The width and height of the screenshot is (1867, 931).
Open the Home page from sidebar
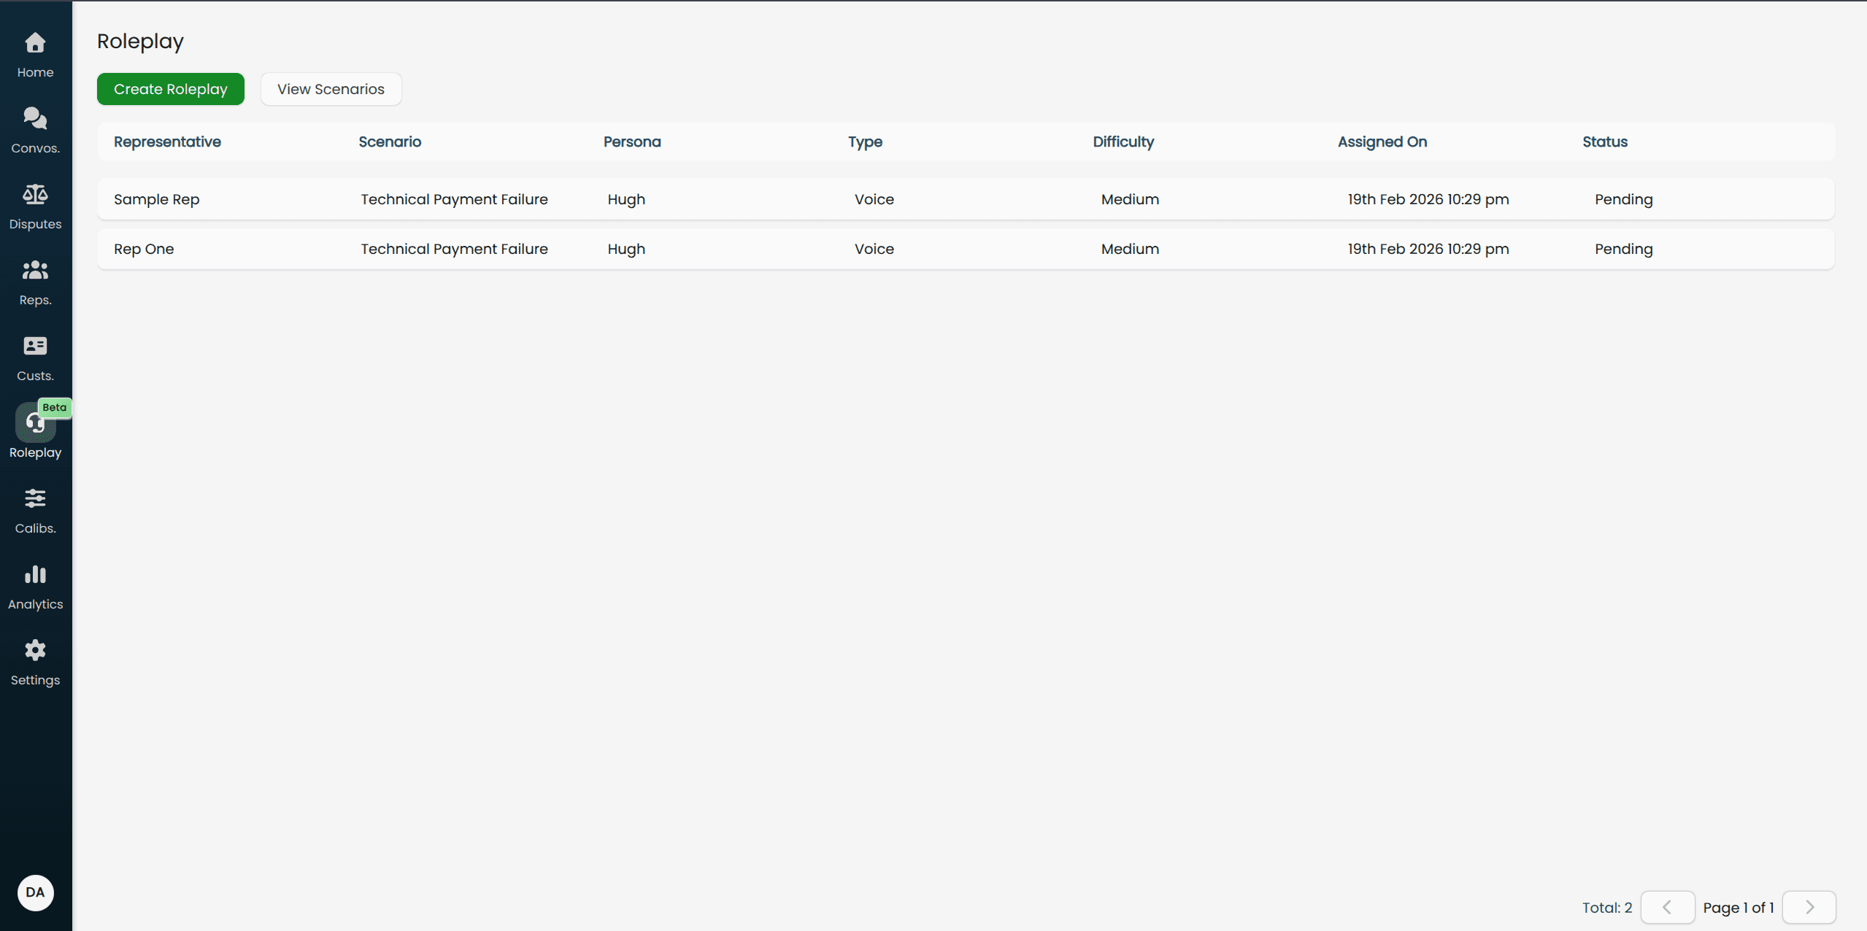click(35, 55)
